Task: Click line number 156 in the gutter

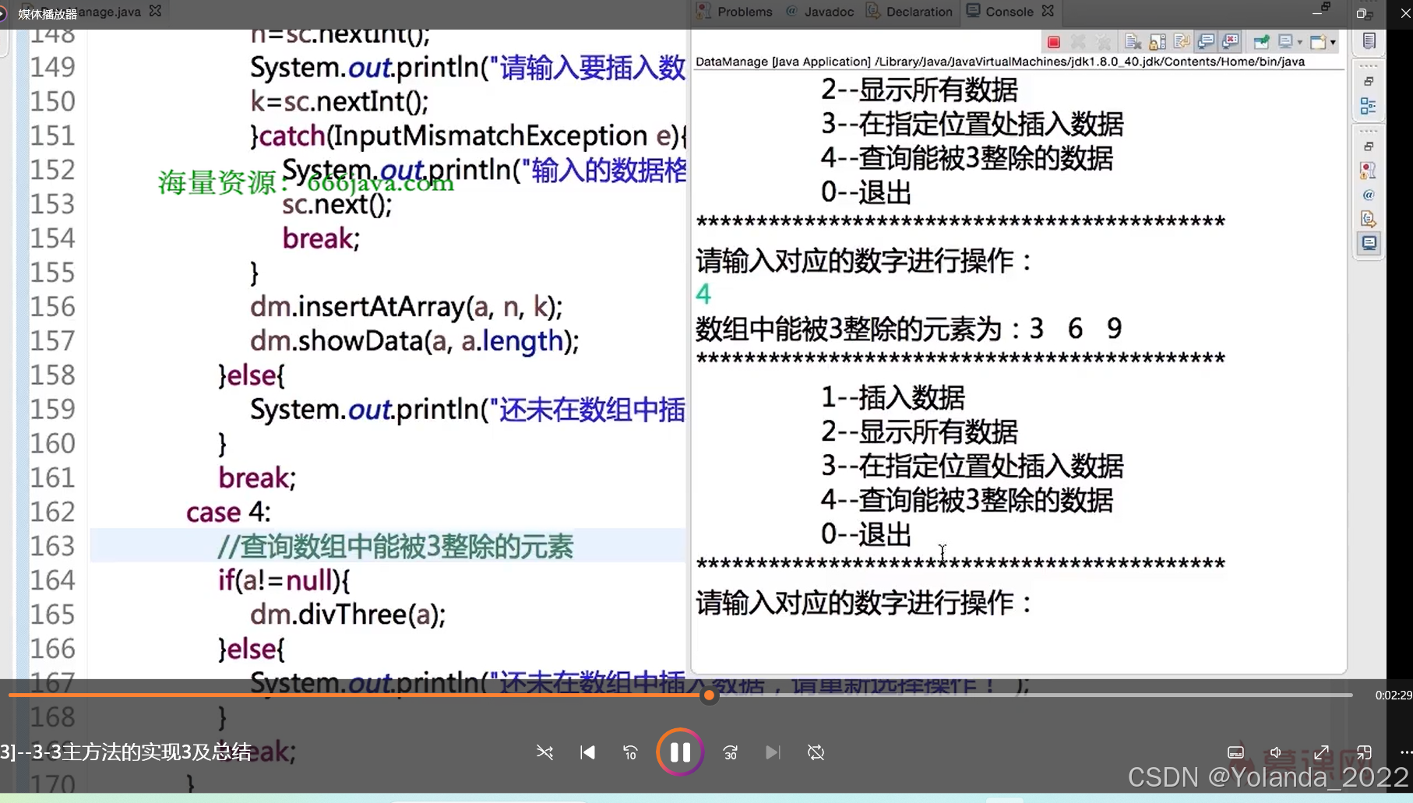Action: coord(52,307)
